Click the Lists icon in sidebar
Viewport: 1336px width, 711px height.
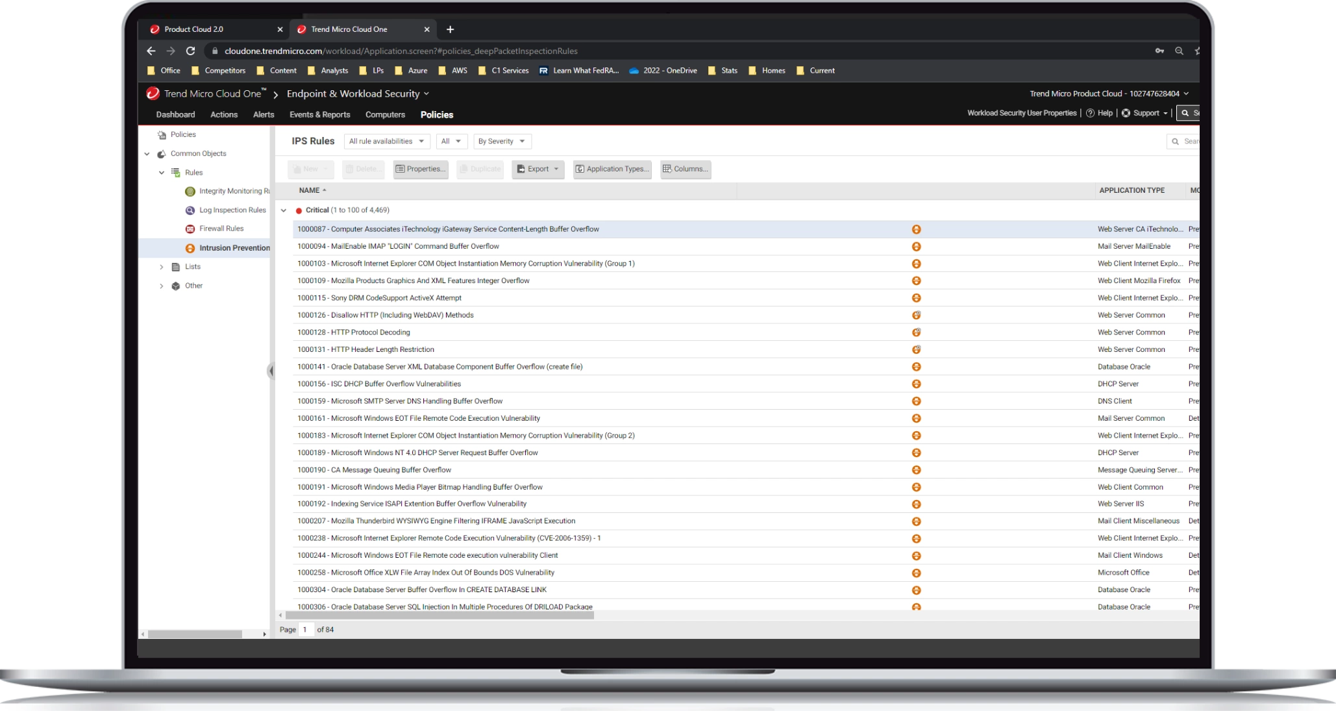click(176, 267)
